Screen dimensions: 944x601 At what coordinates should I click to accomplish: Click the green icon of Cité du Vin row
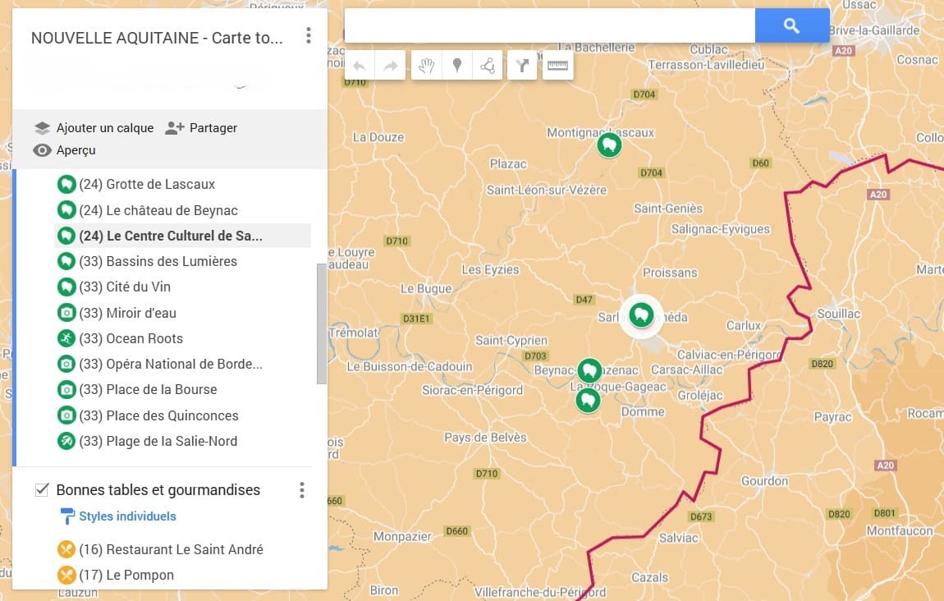(x=66, y=287)
